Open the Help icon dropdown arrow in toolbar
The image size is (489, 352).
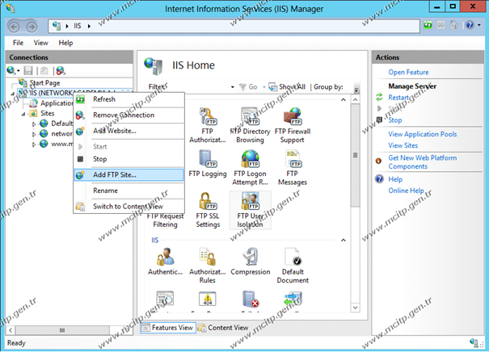(x=479, y=25)
